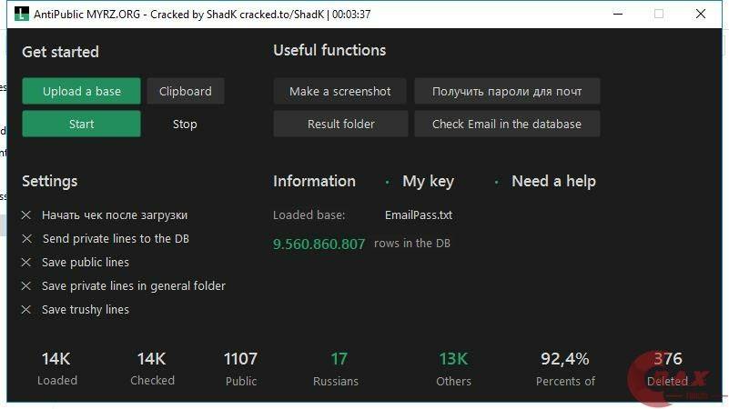Image resolution: width=729 pixels, height=409 pixels.
Task: Click Make a screenshot button
Action: click(x=339, y=91)
